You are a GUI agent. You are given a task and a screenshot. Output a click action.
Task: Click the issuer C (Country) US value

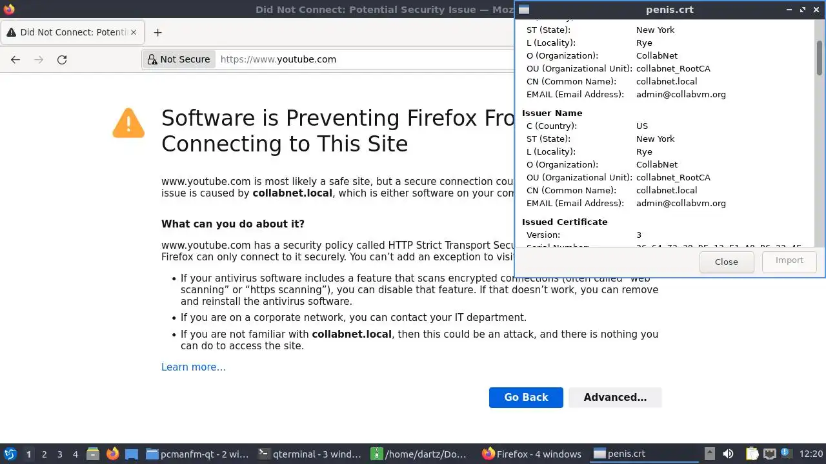coord(642,126)
